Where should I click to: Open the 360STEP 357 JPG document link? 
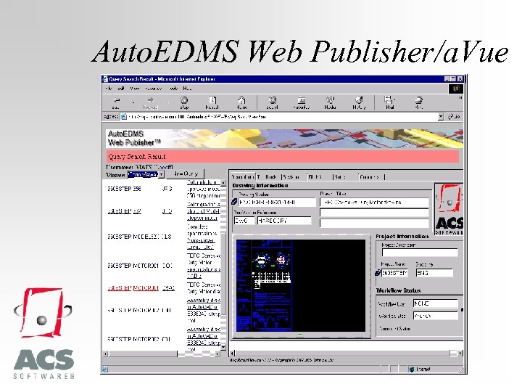pyautogui.click(x=125, y=211)
